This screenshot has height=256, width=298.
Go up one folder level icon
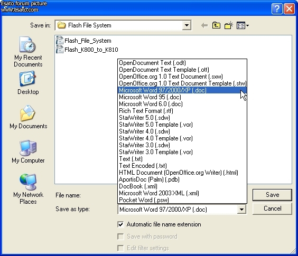216,25
